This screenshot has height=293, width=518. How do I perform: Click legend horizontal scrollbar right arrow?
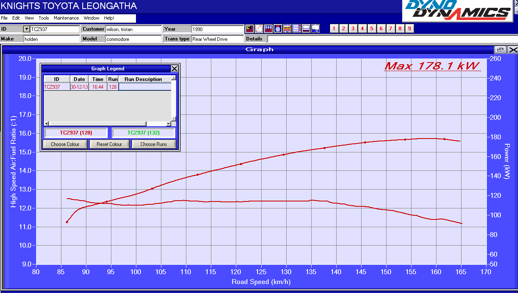coord(168,124)
